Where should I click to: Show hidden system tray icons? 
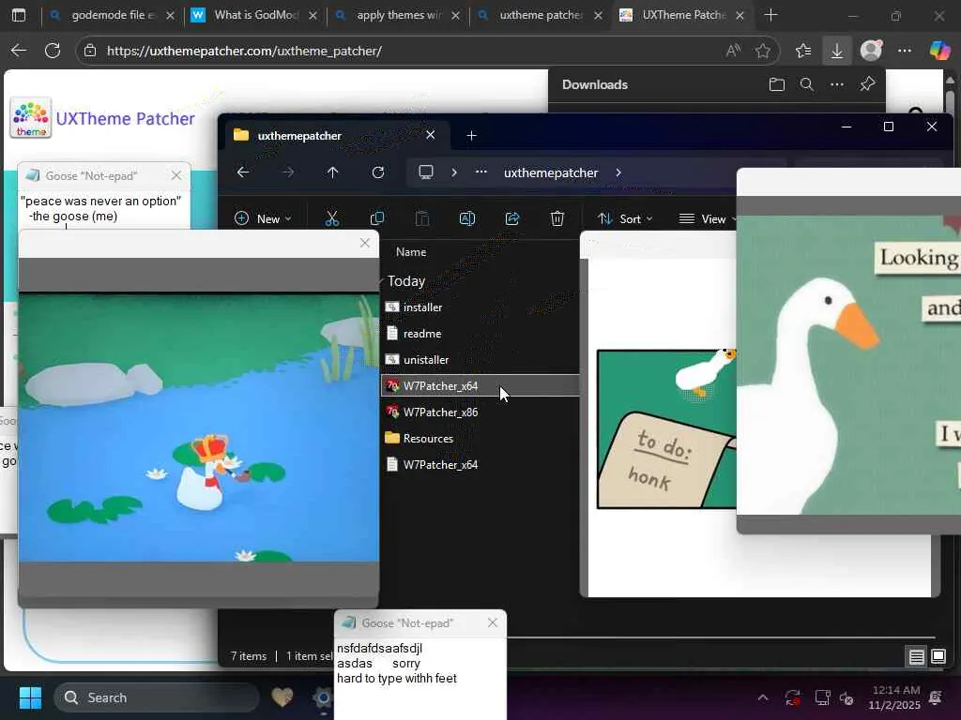pyautogui.click(x=763, y=697)
